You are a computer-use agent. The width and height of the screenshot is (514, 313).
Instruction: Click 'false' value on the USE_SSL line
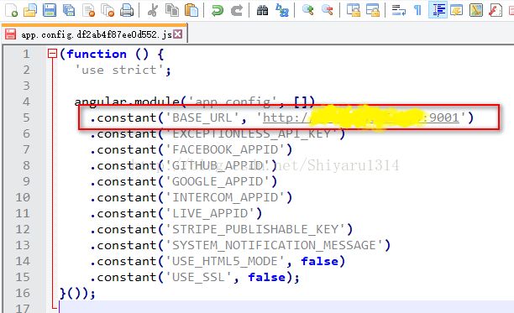coord(267,277)
